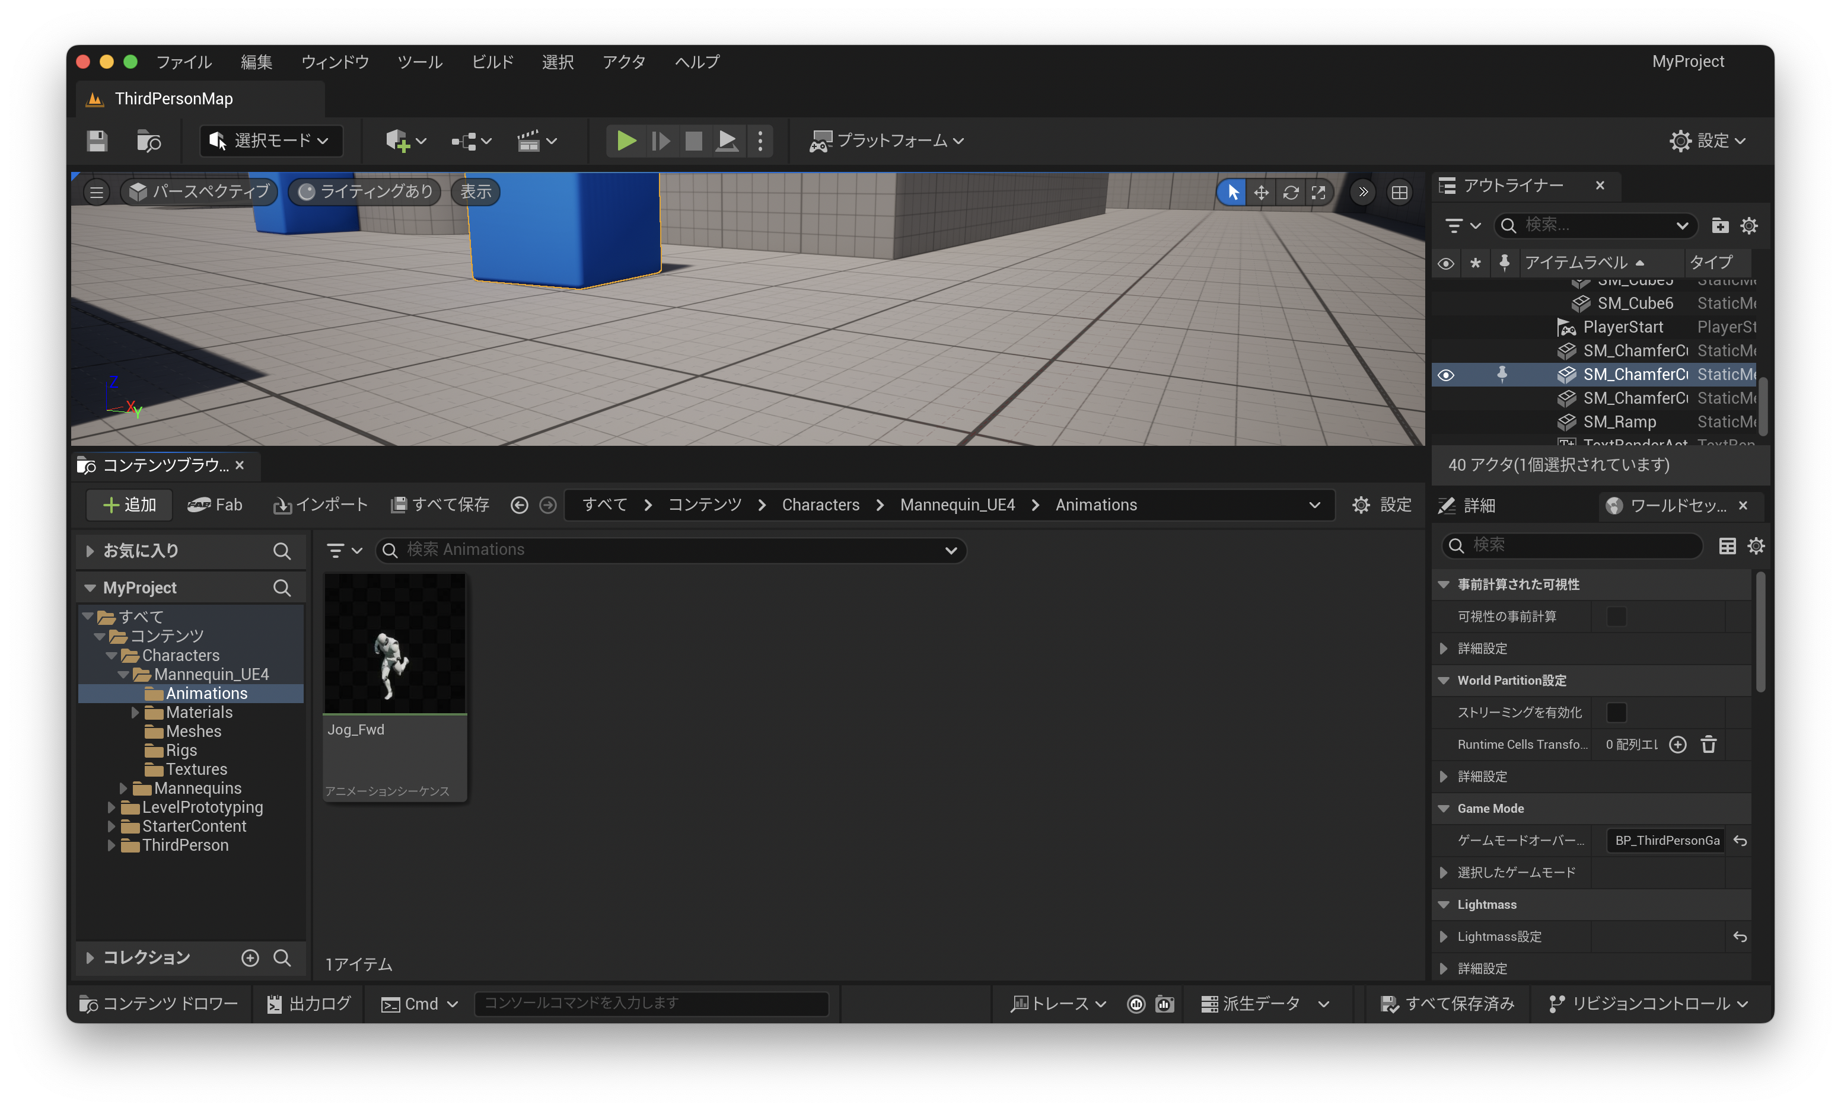This screenshot has height=1111, width=1841.
Task: Select the viewport Scale tool
Action: (1318, 193)
